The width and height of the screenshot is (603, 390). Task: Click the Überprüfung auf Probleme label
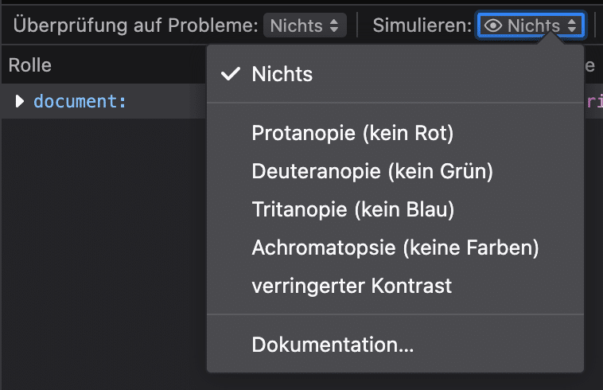(135, 25)
